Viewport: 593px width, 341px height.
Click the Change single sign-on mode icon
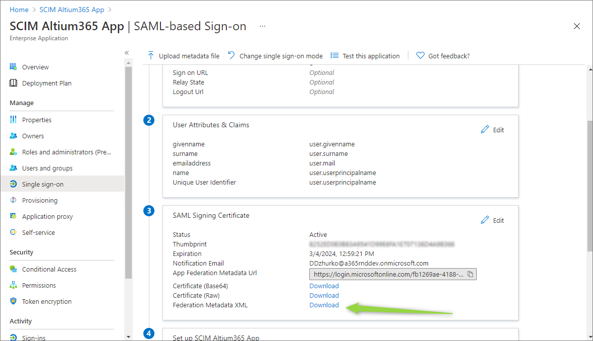[231, 56]
